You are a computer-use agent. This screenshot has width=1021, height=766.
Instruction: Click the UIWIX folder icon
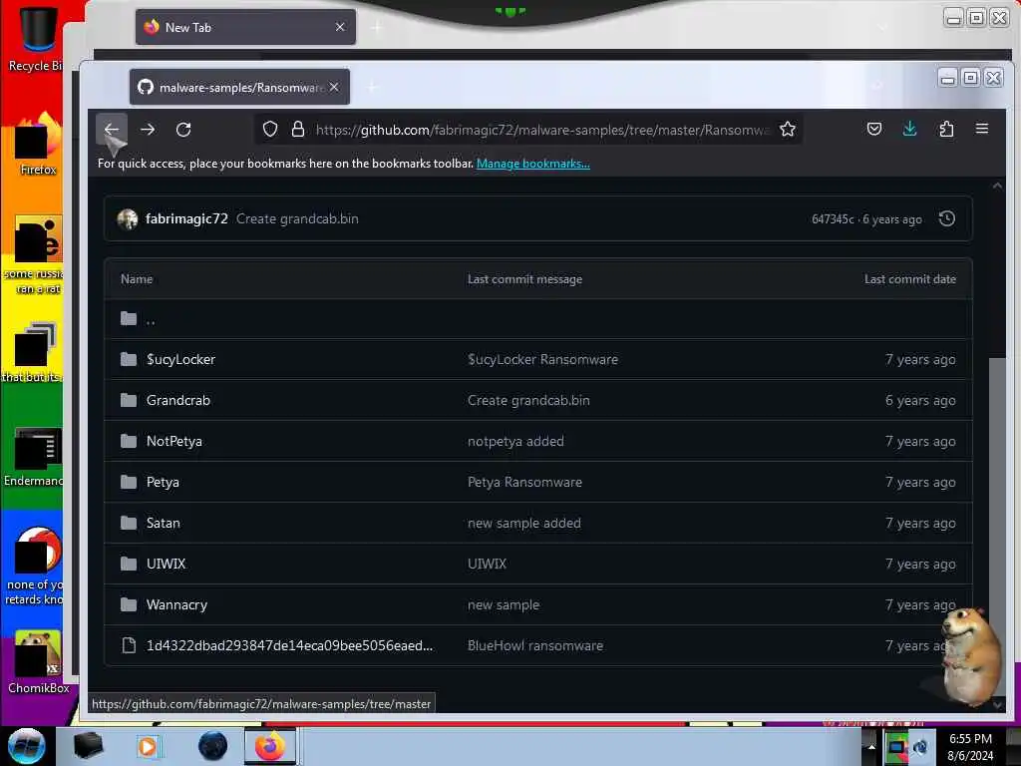point(129,564)
